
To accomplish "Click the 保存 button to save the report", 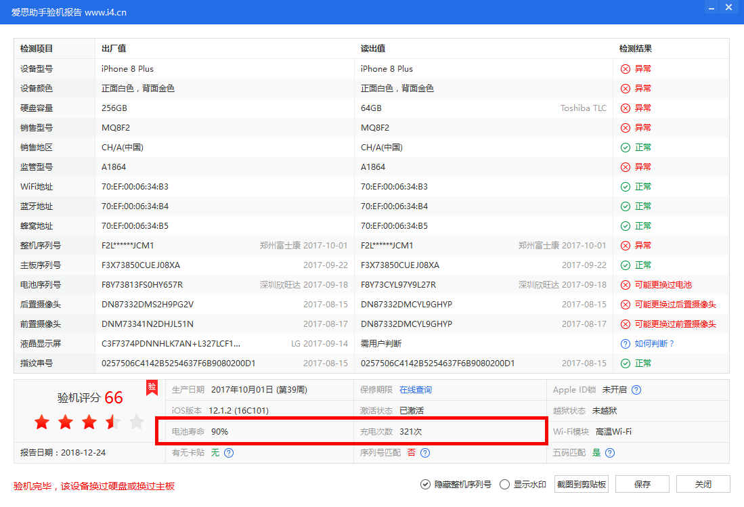I will (641, 484).
